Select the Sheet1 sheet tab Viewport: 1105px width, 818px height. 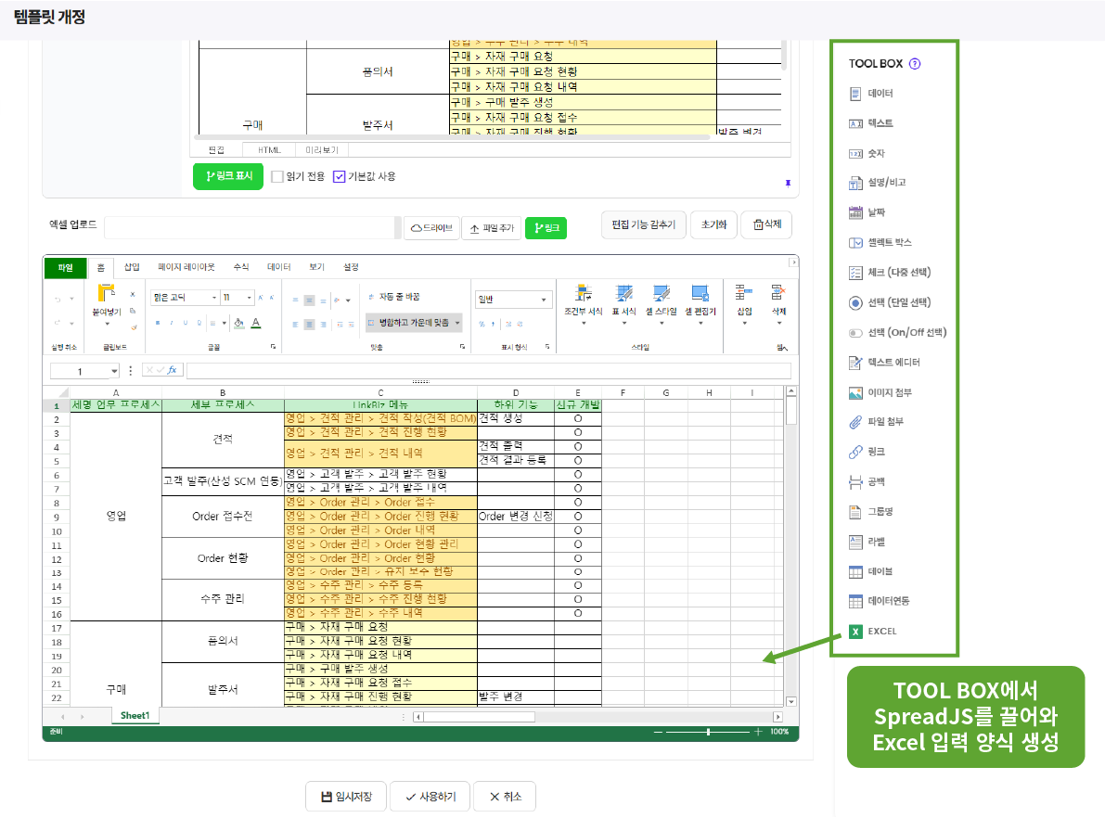pos(135,716)
